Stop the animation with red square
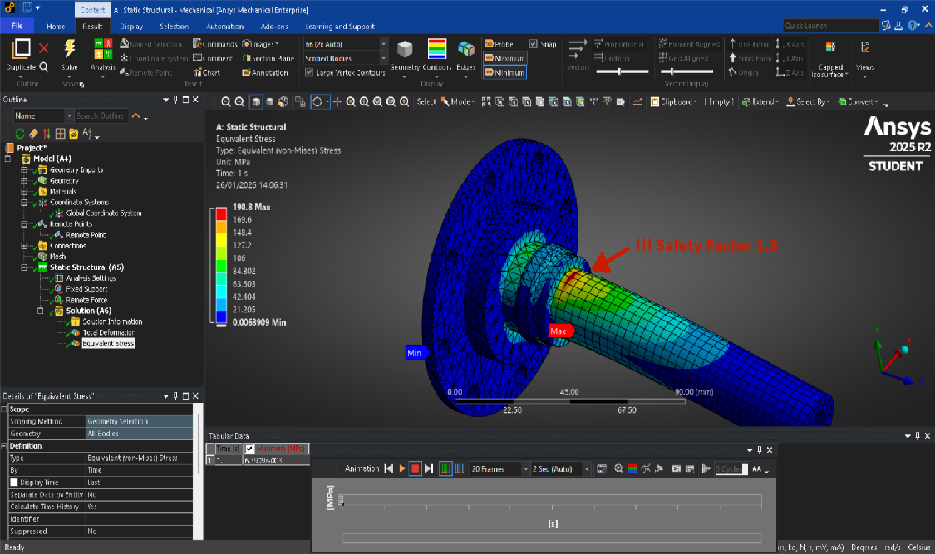 point(416,469)
